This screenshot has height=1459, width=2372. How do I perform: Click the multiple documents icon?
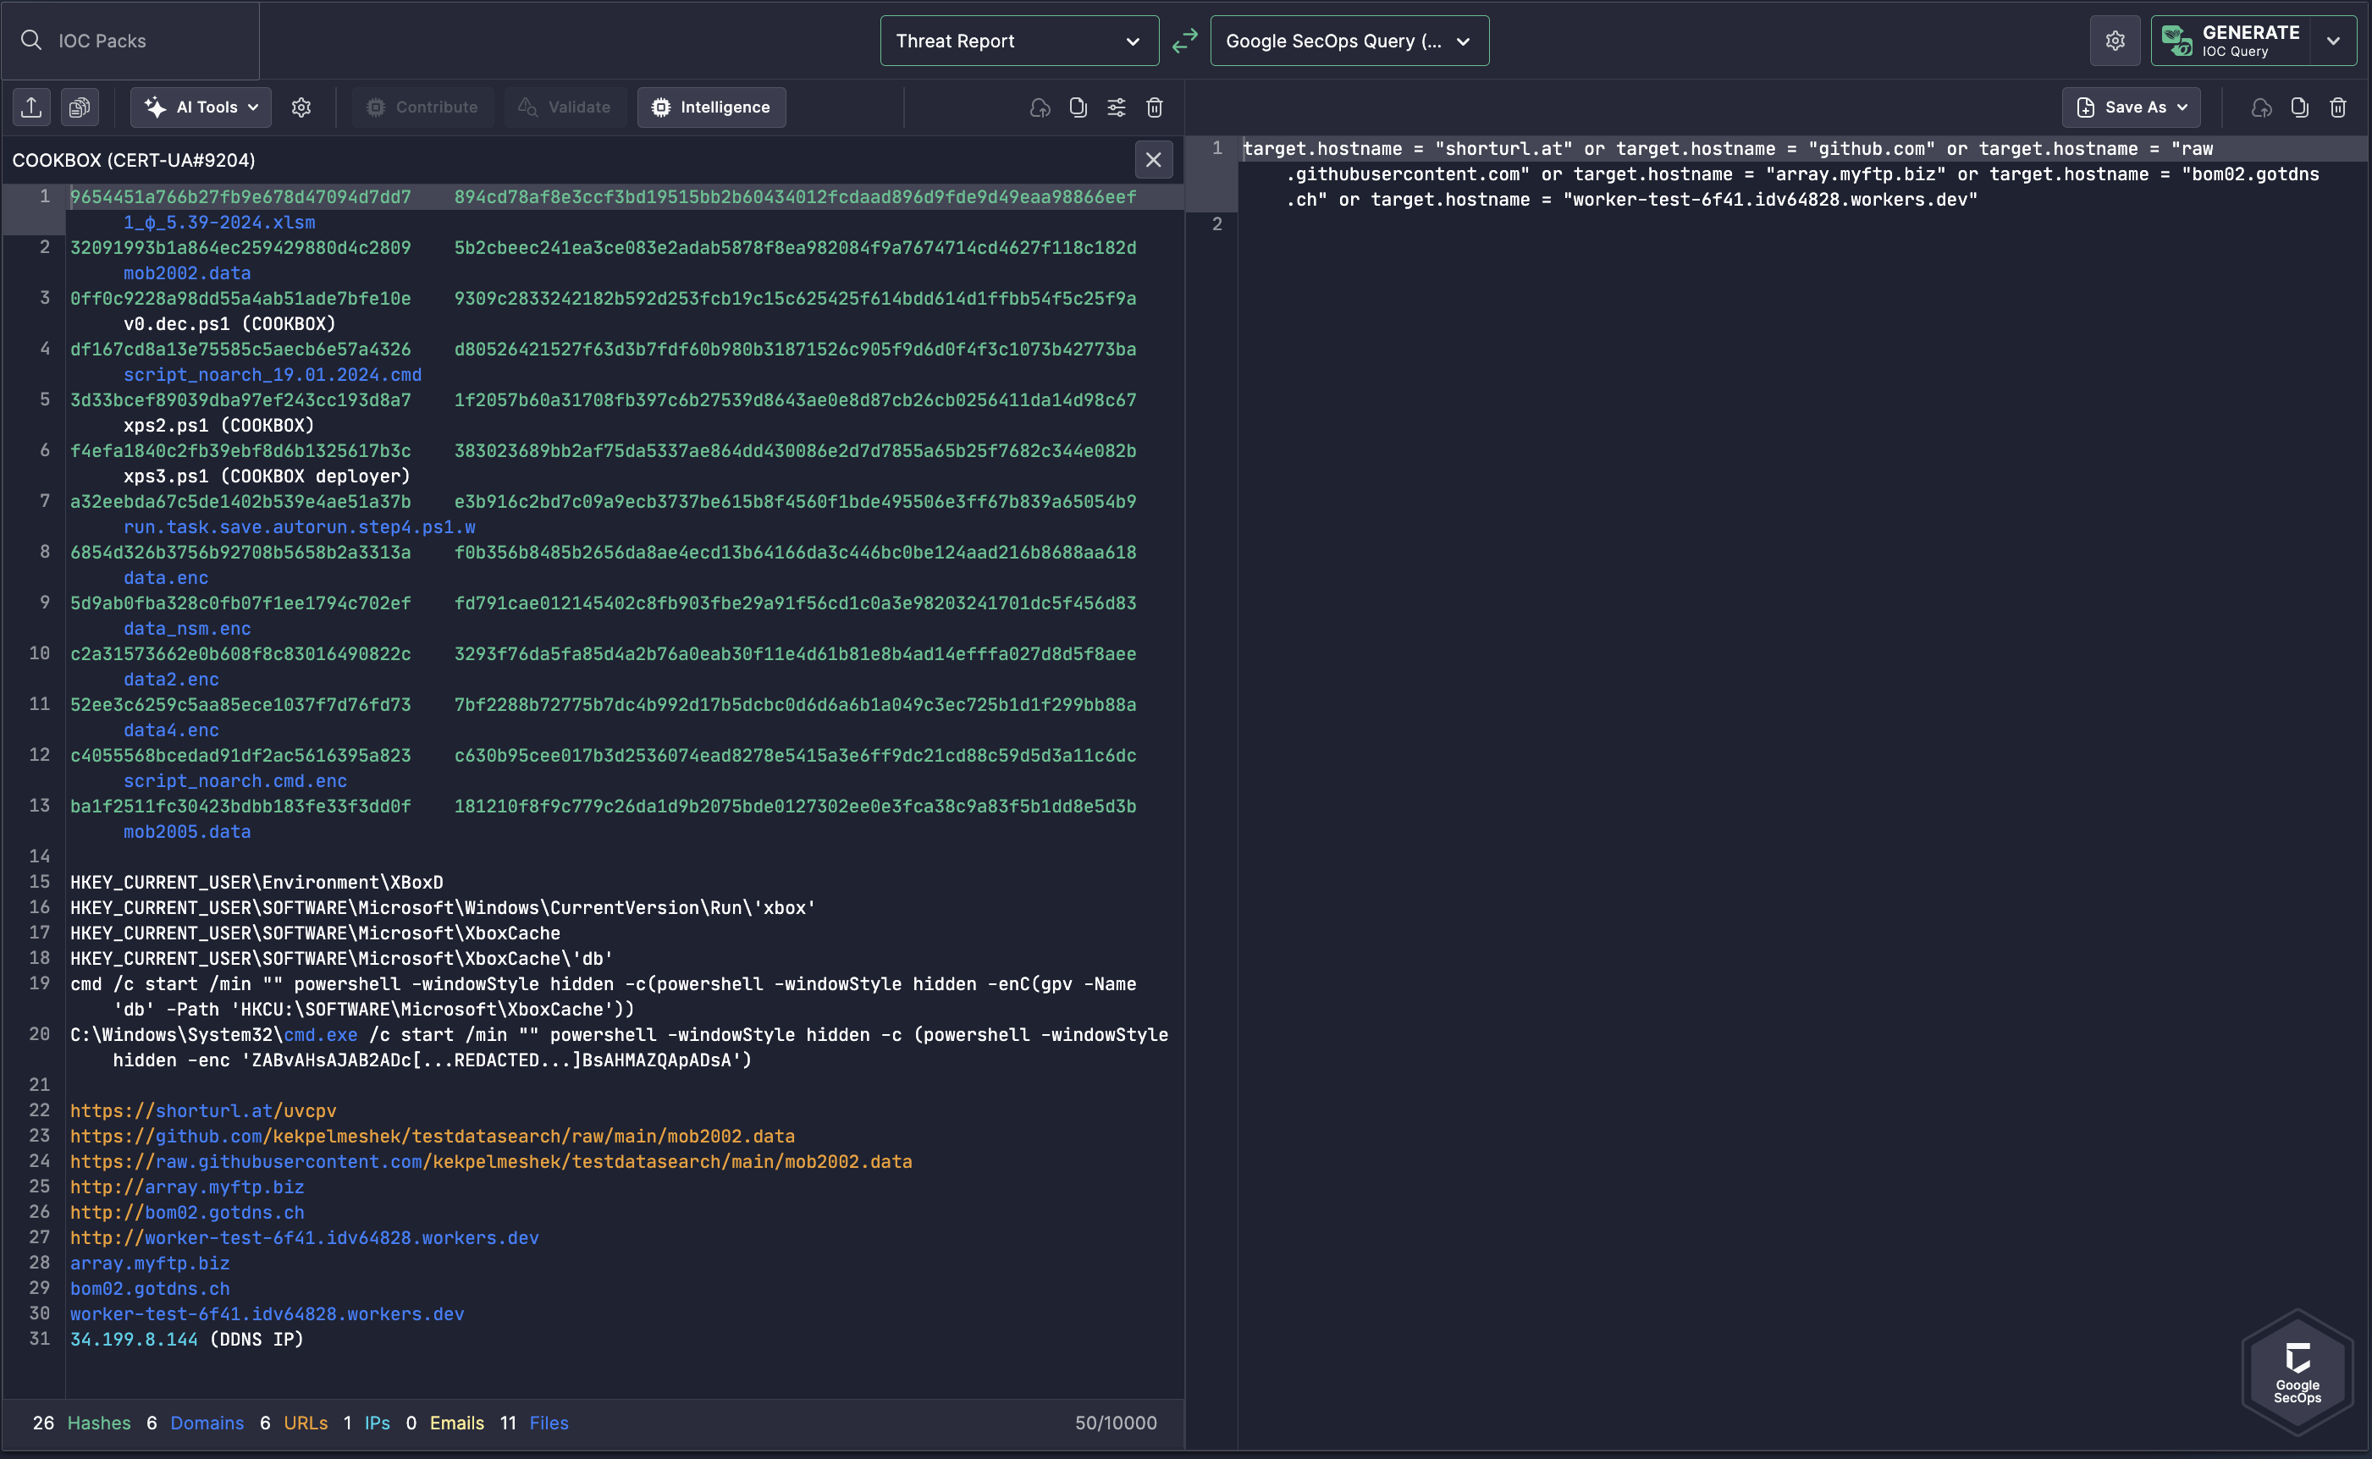point(80,107)
